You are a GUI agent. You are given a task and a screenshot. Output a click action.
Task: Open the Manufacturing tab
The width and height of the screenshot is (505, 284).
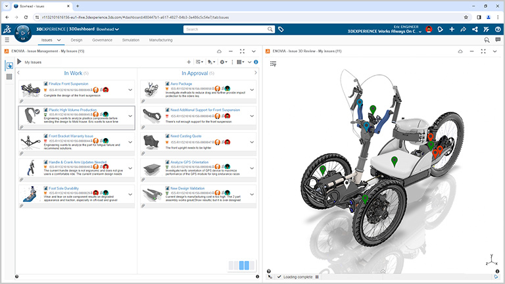click(160, 40)
